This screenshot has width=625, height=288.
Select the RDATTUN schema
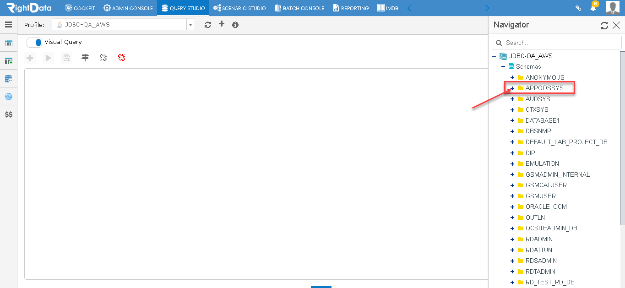(x=539, y=250)
